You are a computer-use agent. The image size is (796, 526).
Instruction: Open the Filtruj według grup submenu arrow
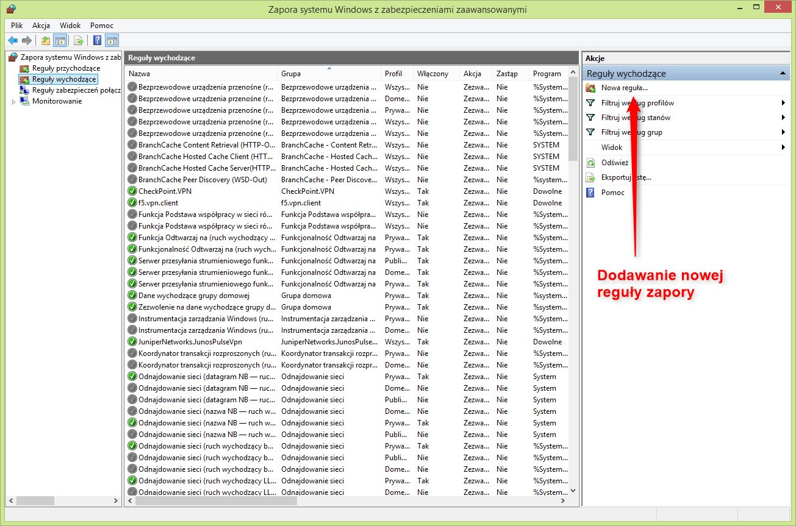point(783,132)
